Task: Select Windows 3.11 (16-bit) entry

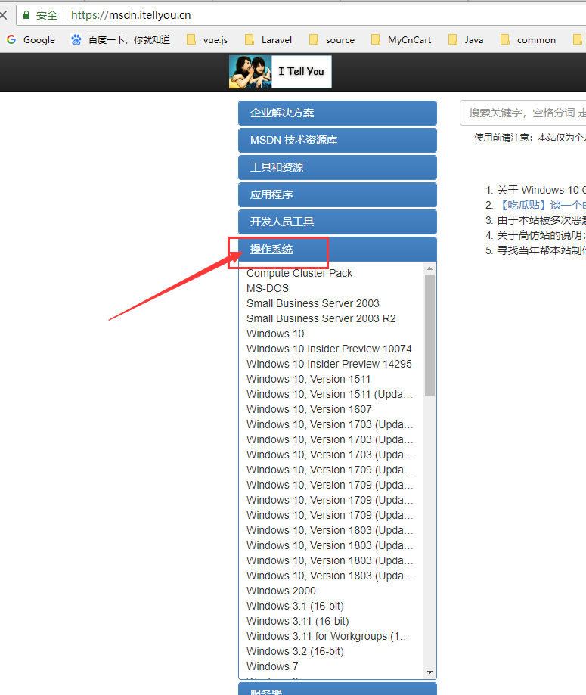Action: 298,621
